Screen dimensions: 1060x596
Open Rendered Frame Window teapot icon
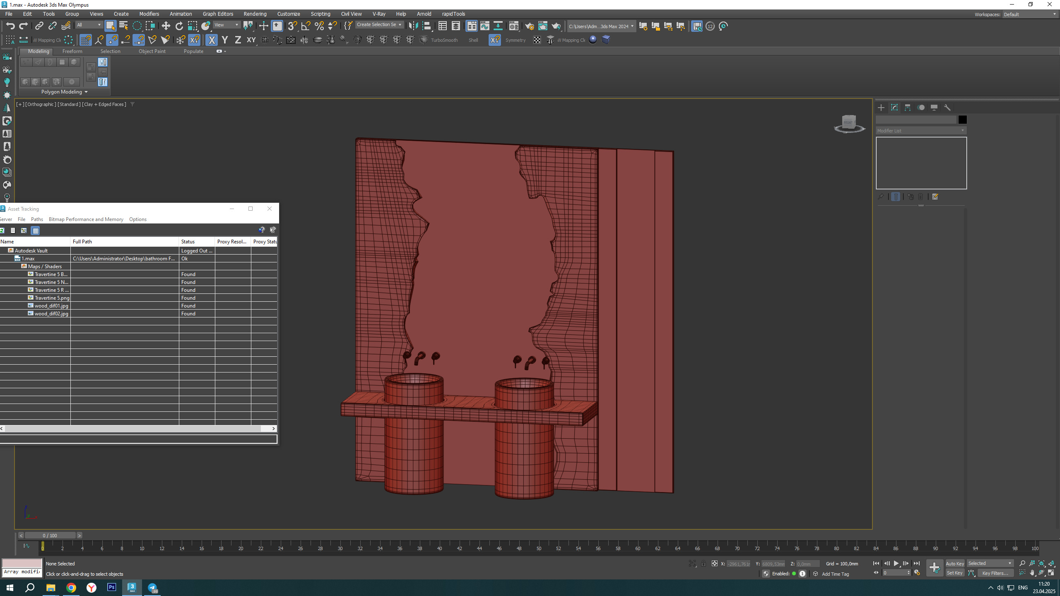(542, 26)
